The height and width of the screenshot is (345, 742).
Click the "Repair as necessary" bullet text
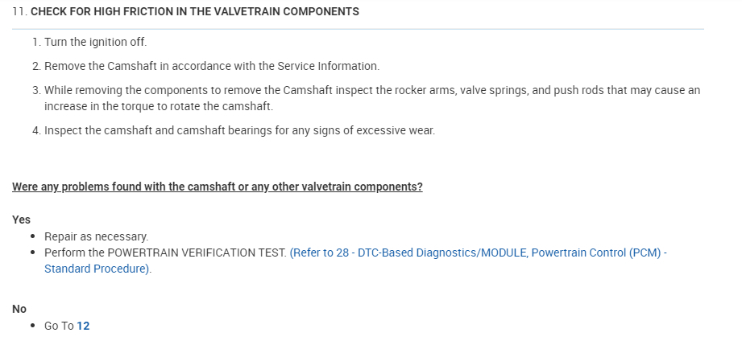96,236
